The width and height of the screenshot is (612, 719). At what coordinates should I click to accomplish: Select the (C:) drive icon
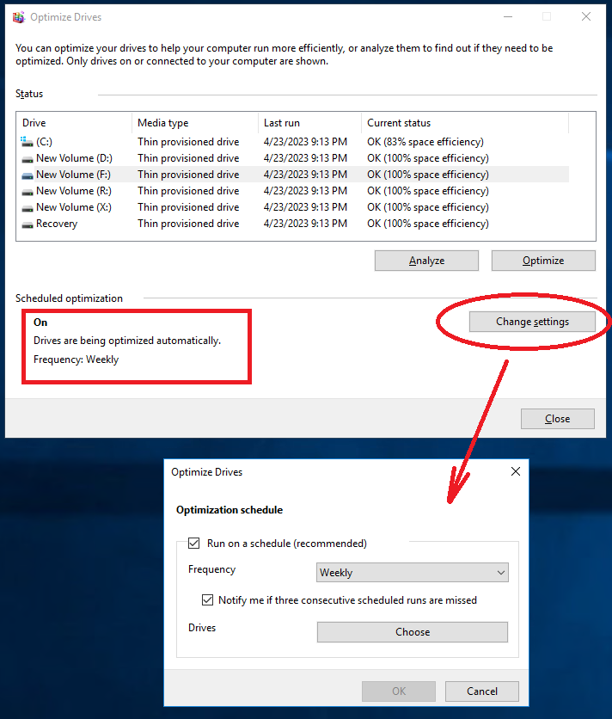[28, 142]
